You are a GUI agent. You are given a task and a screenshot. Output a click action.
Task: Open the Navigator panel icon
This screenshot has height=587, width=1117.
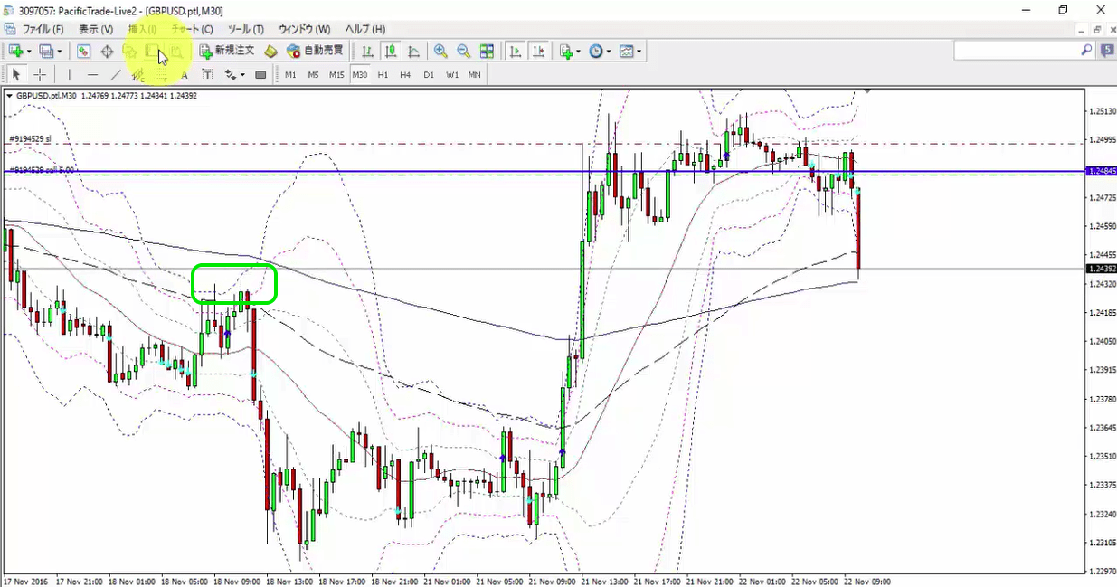tap(130, 52)
